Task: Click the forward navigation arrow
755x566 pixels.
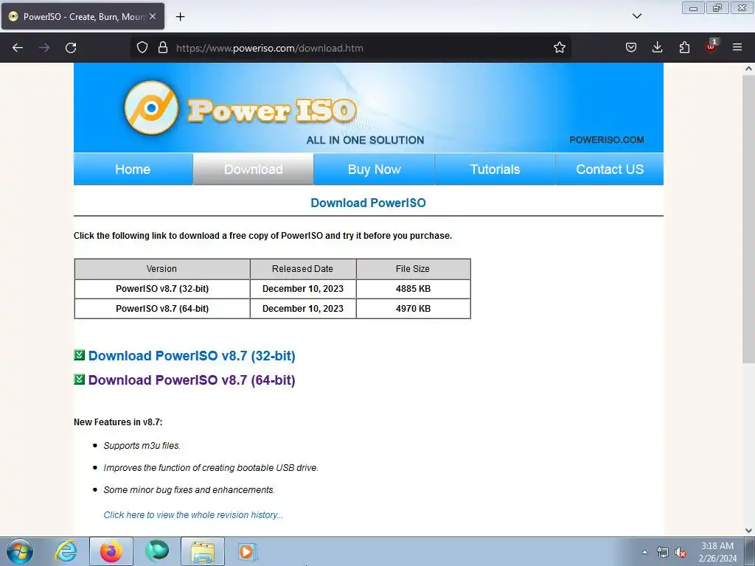Action: [x=44, y=48]
